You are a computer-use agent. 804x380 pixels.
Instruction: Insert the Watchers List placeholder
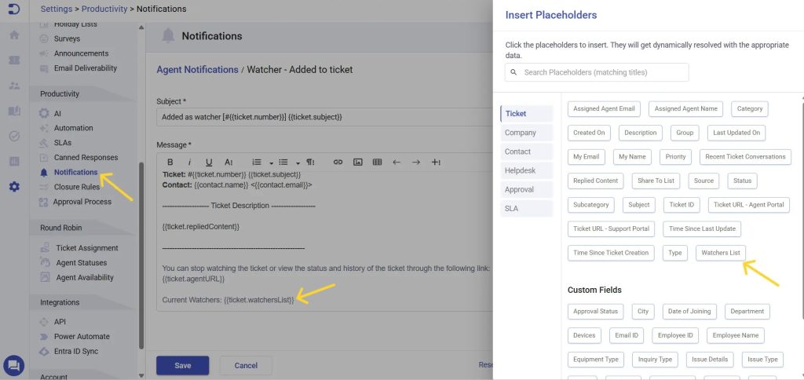tap(721, 253)
